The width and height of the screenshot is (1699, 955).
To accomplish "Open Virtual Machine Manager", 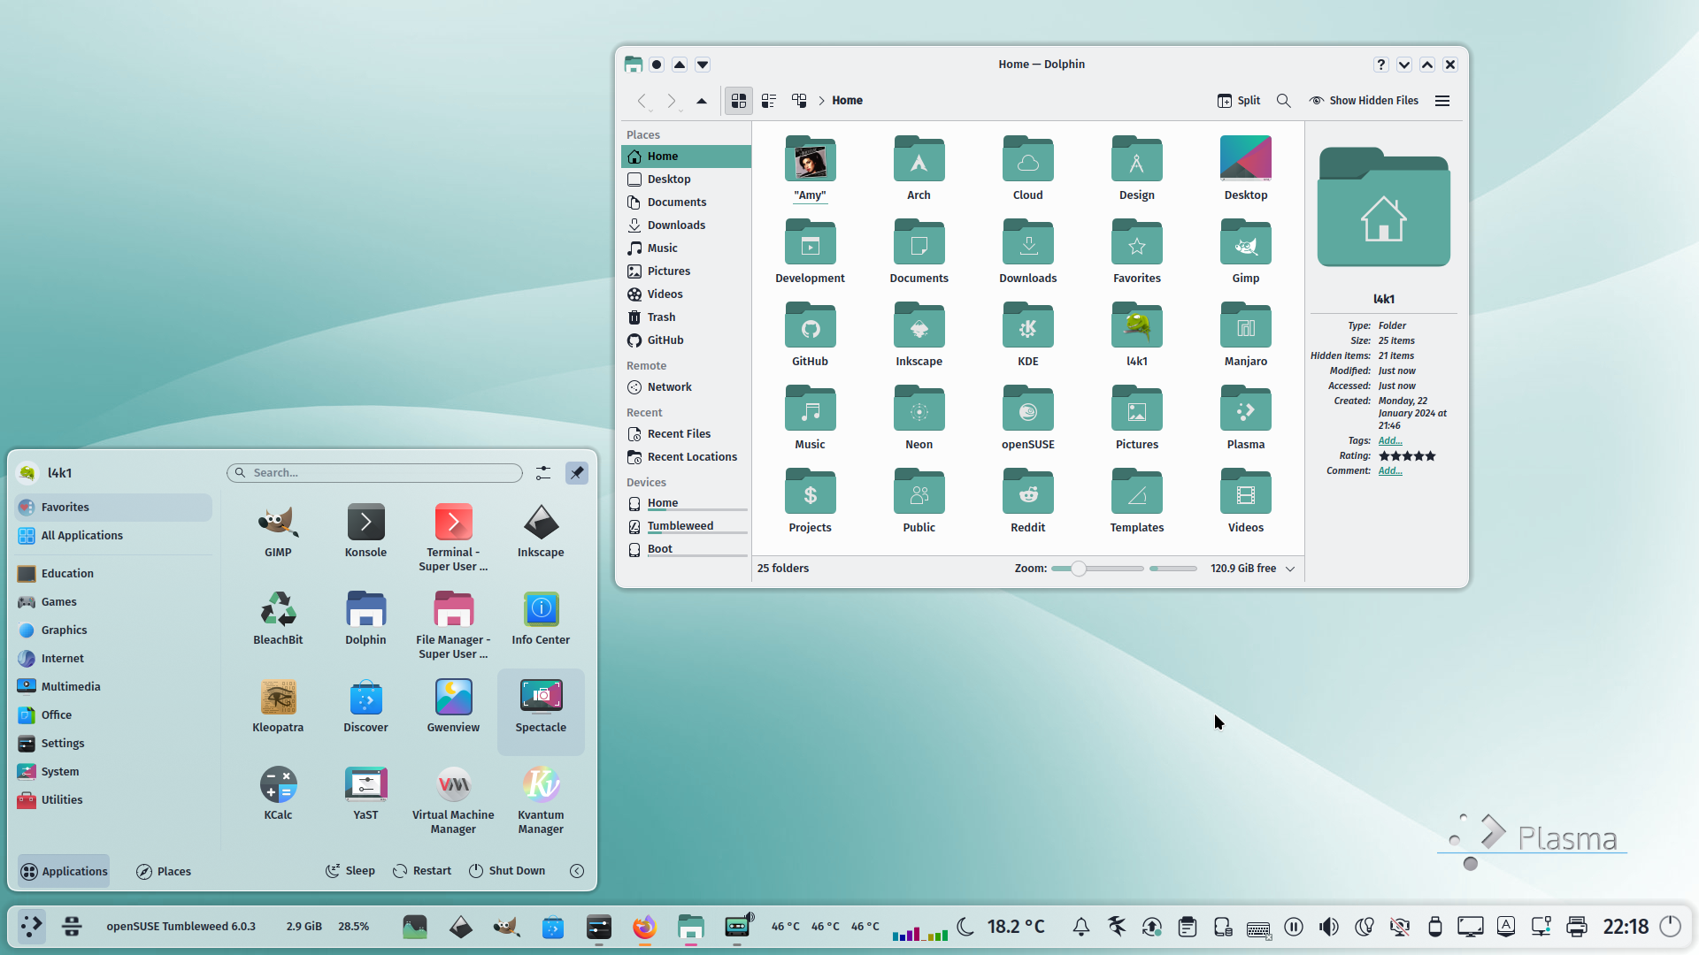I will (453, 800).
